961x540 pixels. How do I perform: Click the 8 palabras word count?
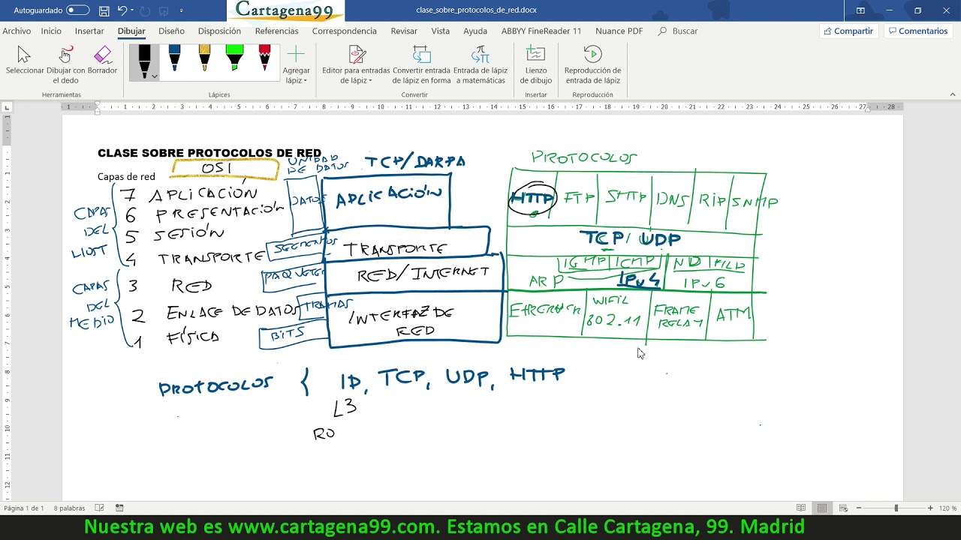point(69,508)
